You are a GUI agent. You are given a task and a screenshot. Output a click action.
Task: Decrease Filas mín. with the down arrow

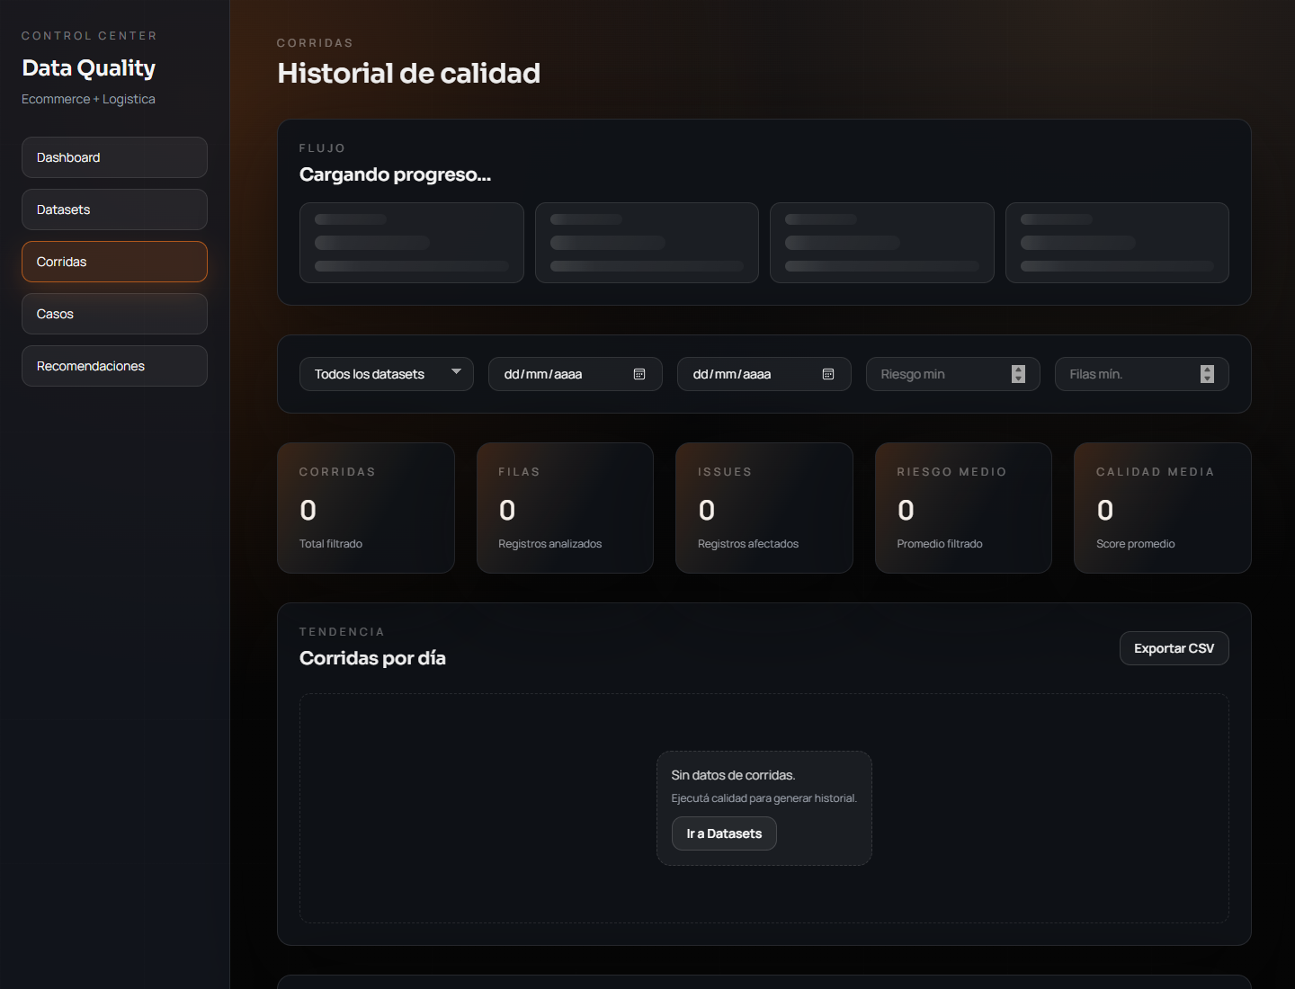coord(1207,379)
